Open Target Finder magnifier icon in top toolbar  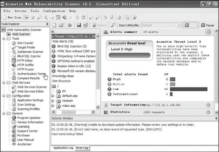point(39,17)
